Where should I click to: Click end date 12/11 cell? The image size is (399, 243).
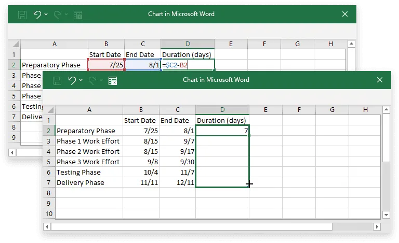[x=178, y=182]
